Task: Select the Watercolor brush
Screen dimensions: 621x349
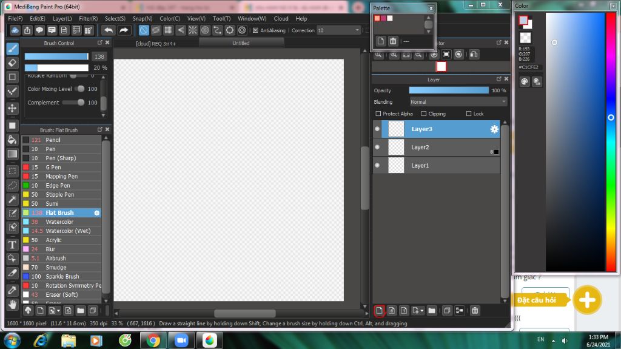Action: tap(61, 222)
